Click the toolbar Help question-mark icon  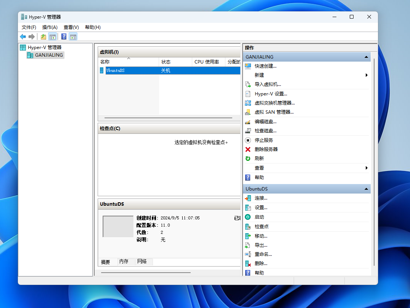64,37
